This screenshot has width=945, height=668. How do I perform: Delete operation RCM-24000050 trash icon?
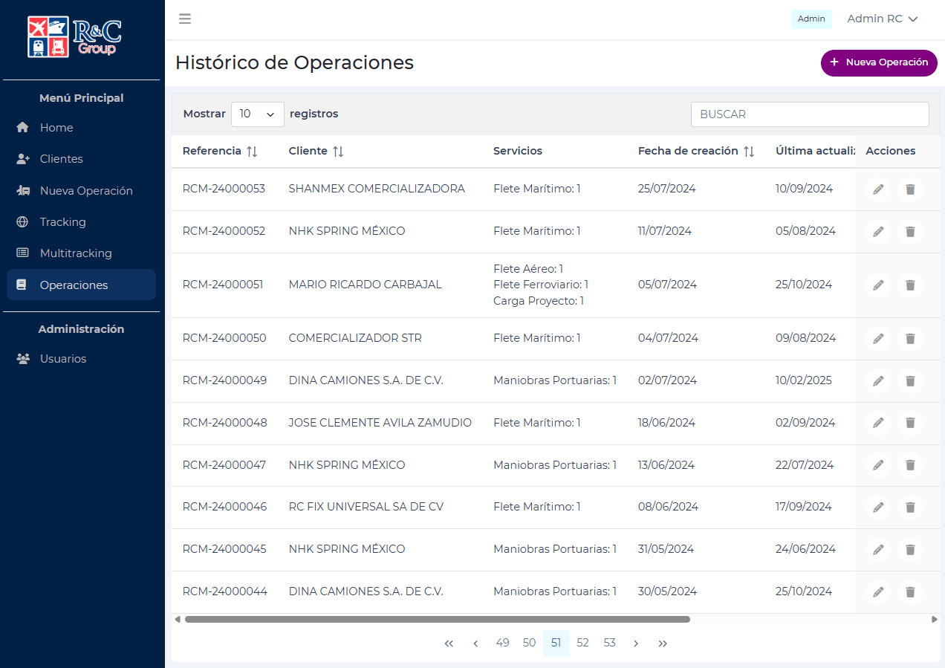coord(910,339)
